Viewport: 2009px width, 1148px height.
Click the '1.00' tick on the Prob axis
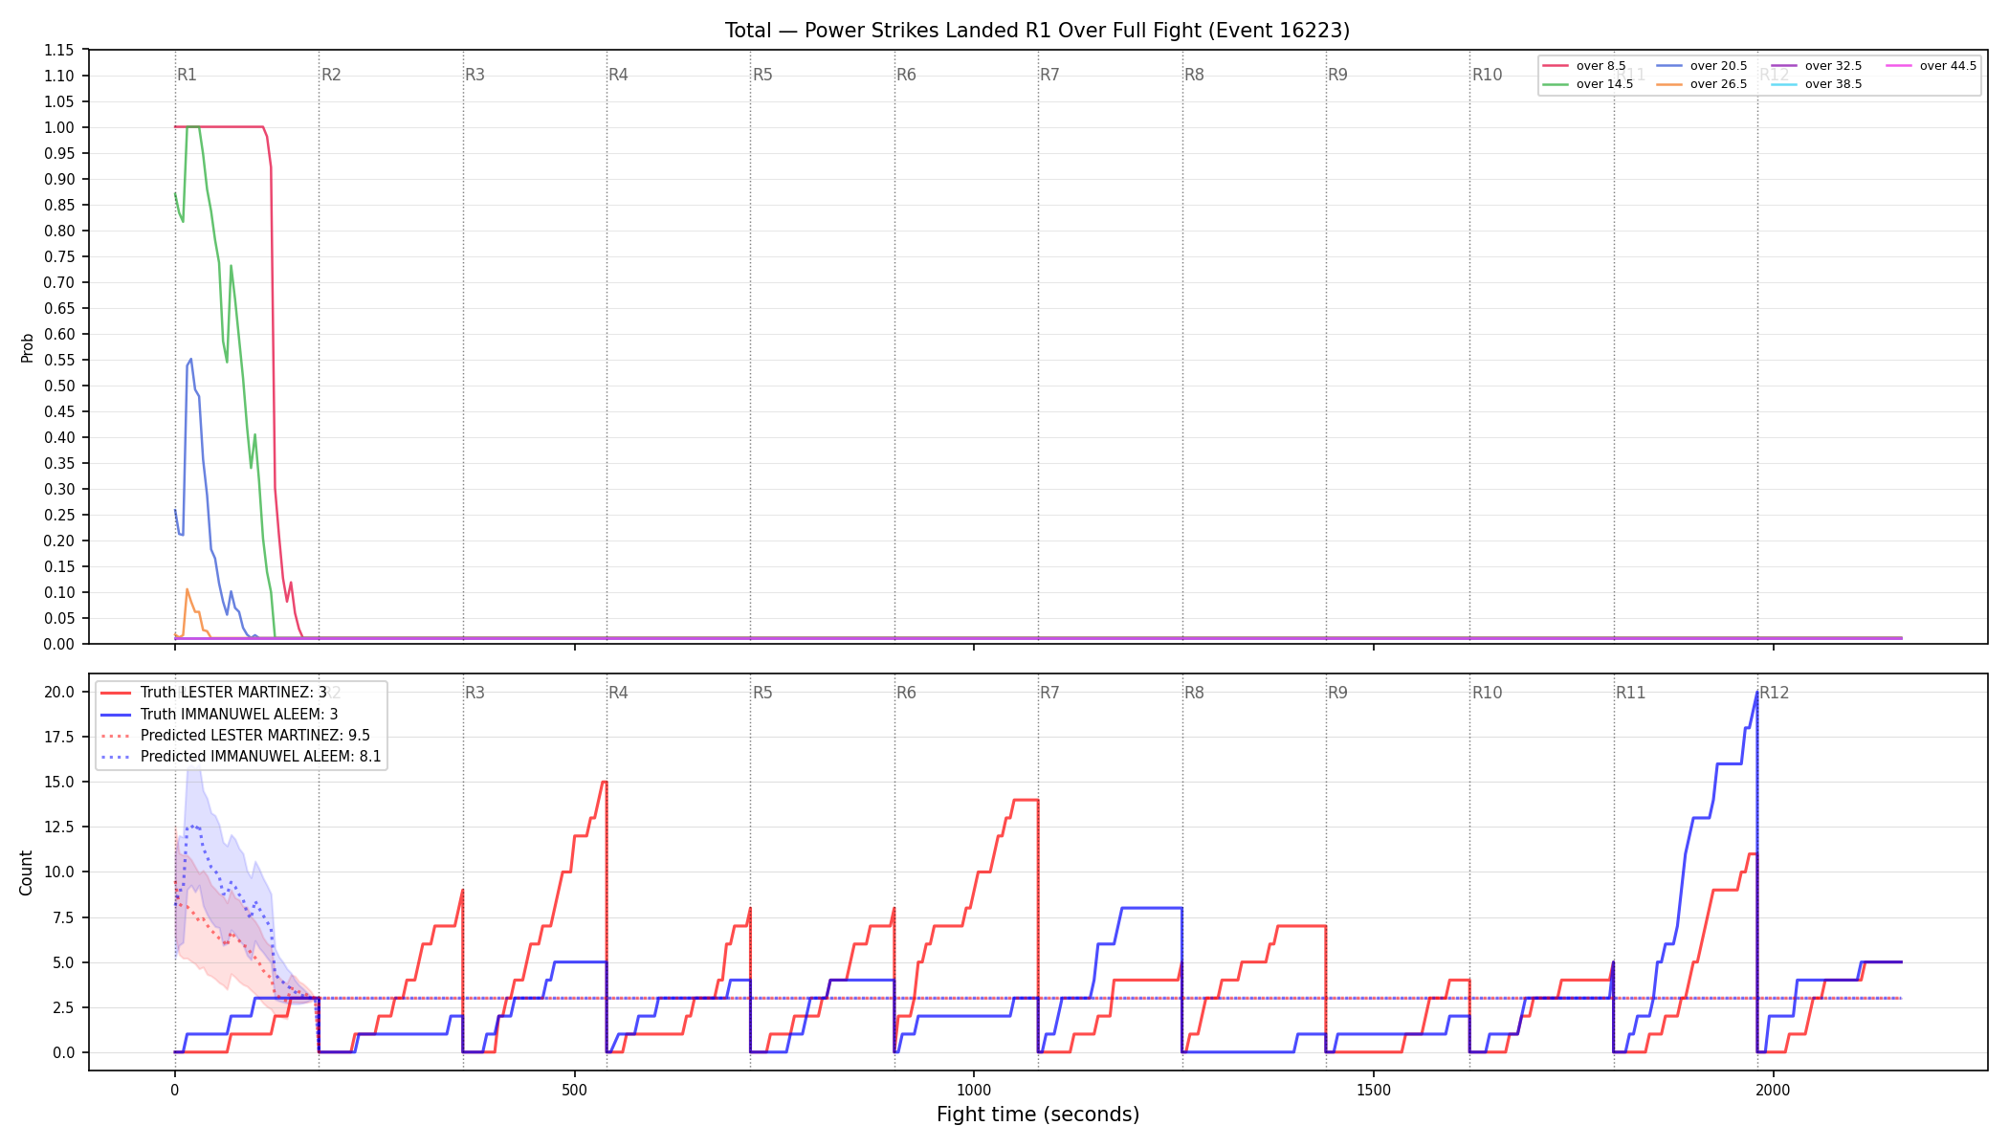coord(58,128)
